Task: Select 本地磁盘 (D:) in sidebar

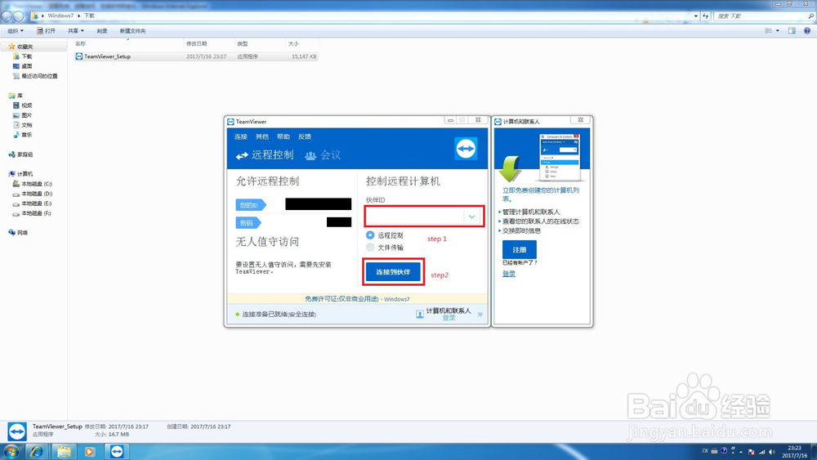Action: click(x=33, y=194)
